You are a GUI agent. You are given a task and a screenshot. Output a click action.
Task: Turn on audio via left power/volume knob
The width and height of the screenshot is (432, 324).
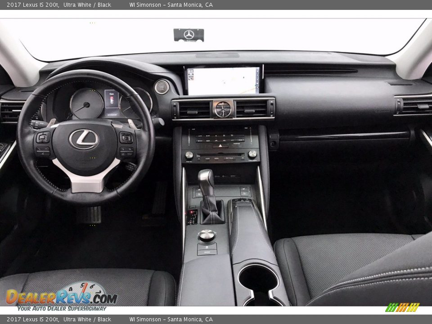(x=189, y=155)
